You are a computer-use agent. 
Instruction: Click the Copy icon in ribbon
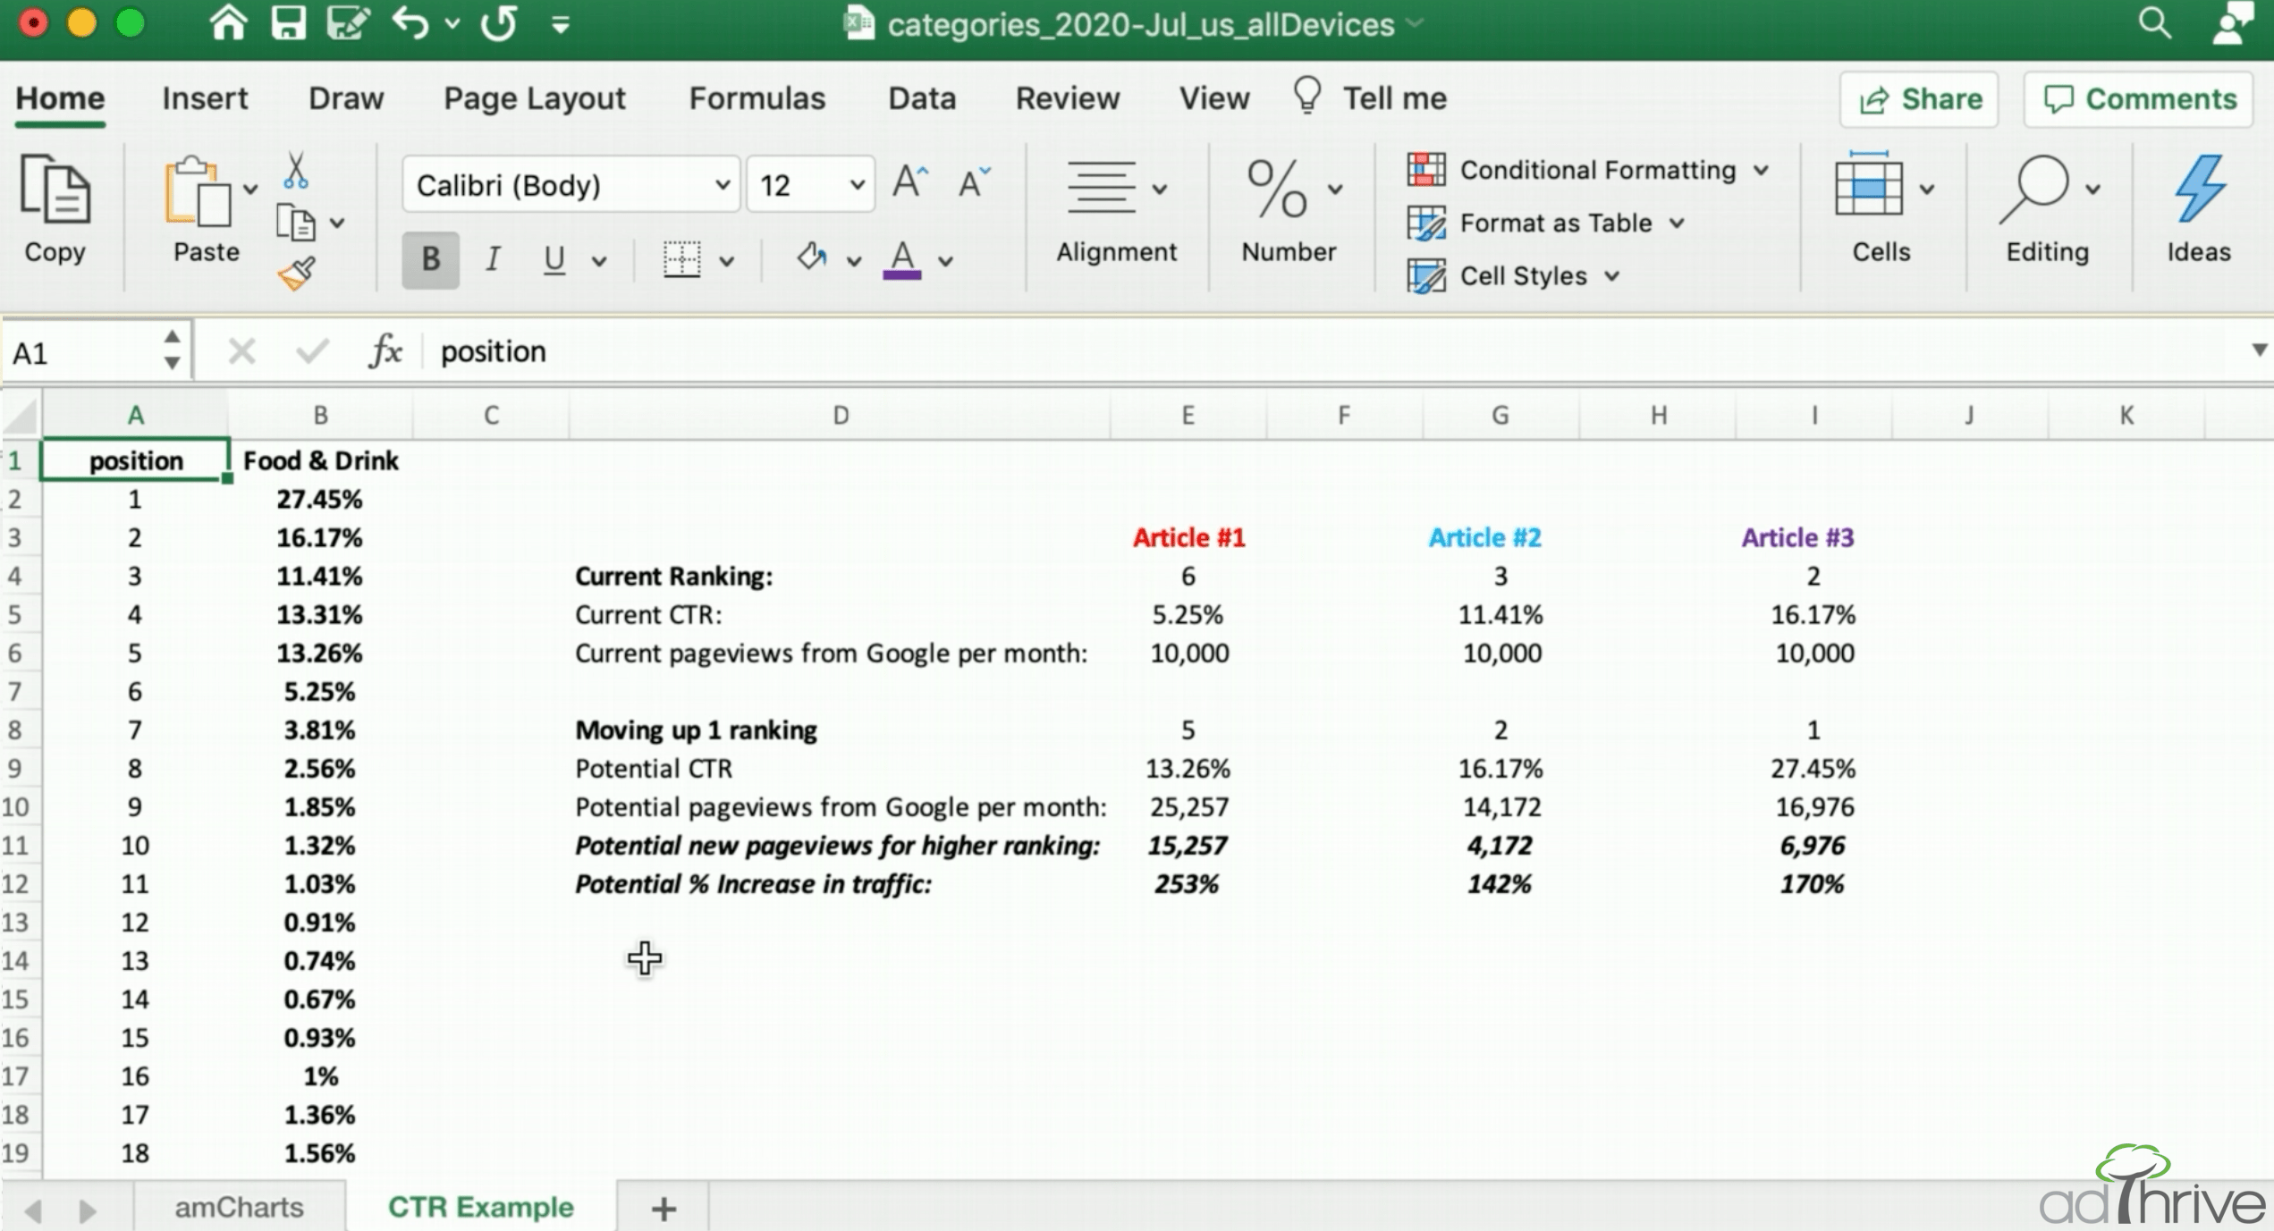55,189
